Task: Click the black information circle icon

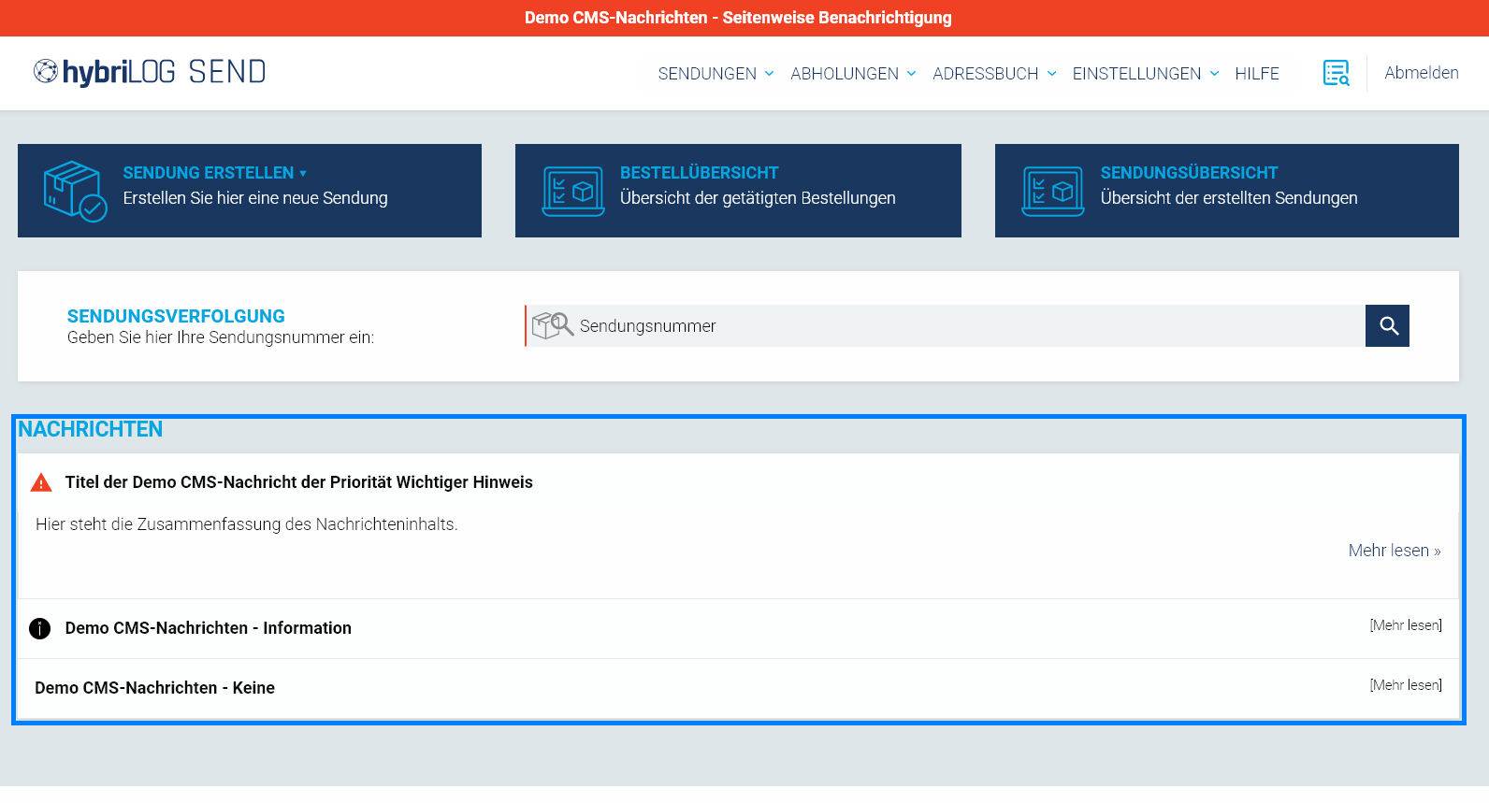Action: [40, 628]
